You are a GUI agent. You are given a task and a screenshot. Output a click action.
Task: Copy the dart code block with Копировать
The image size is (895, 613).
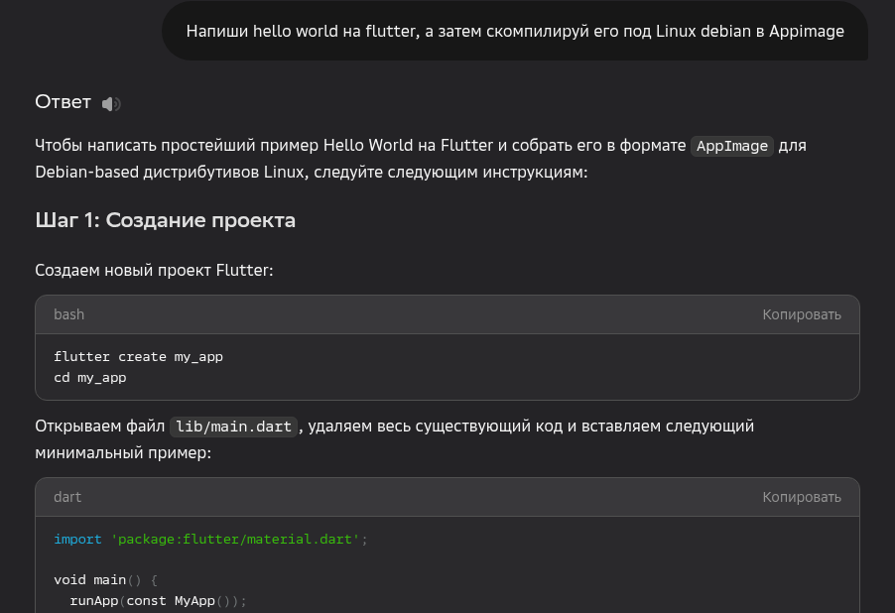801,497
